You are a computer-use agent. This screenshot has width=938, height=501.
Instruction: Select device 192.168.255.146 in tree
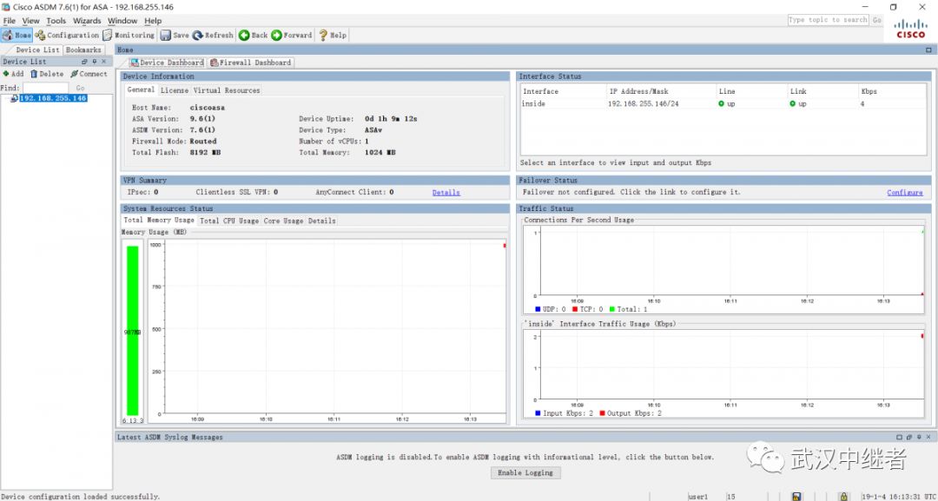53,98
